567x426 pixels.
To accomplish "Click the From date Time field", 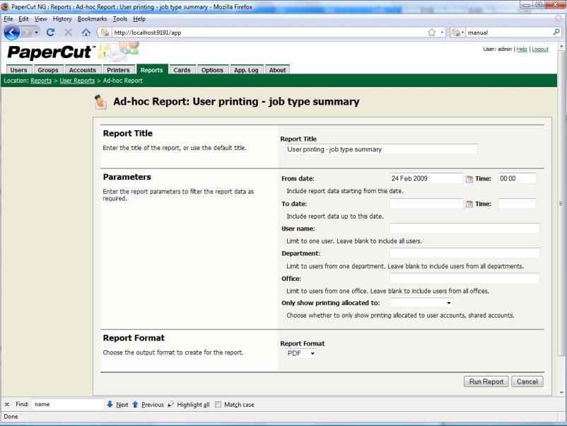I will tap(517, 178).
